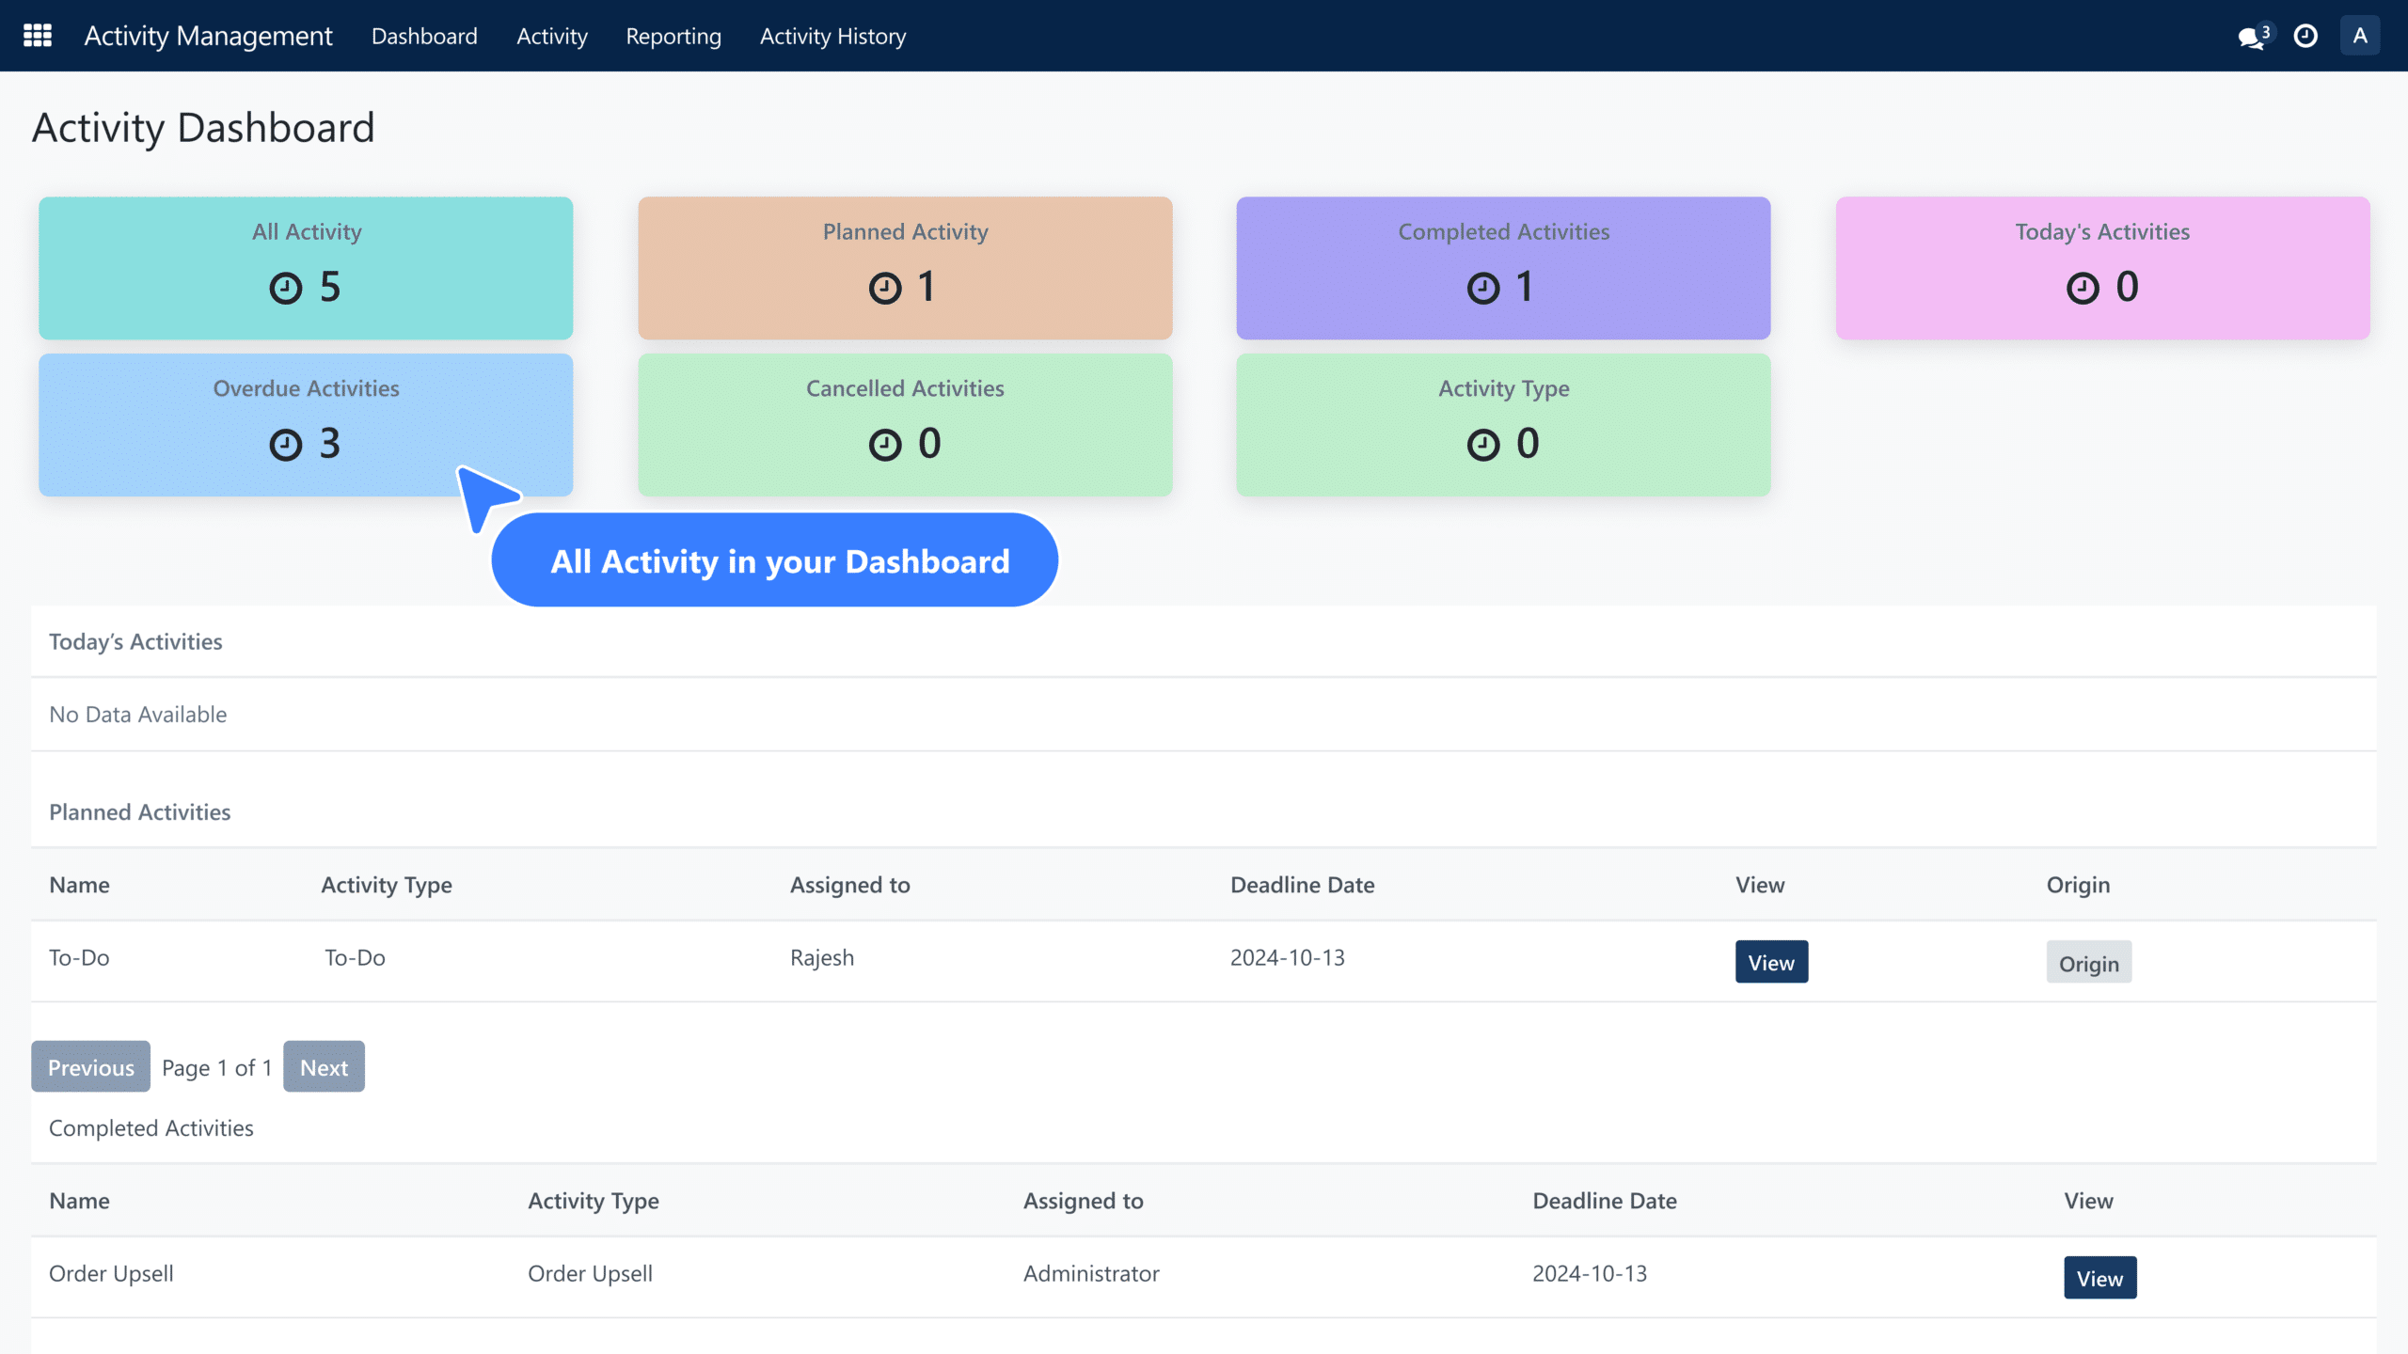
Task: Click the clock icon on Overdue Activities card
Action: 283,443
